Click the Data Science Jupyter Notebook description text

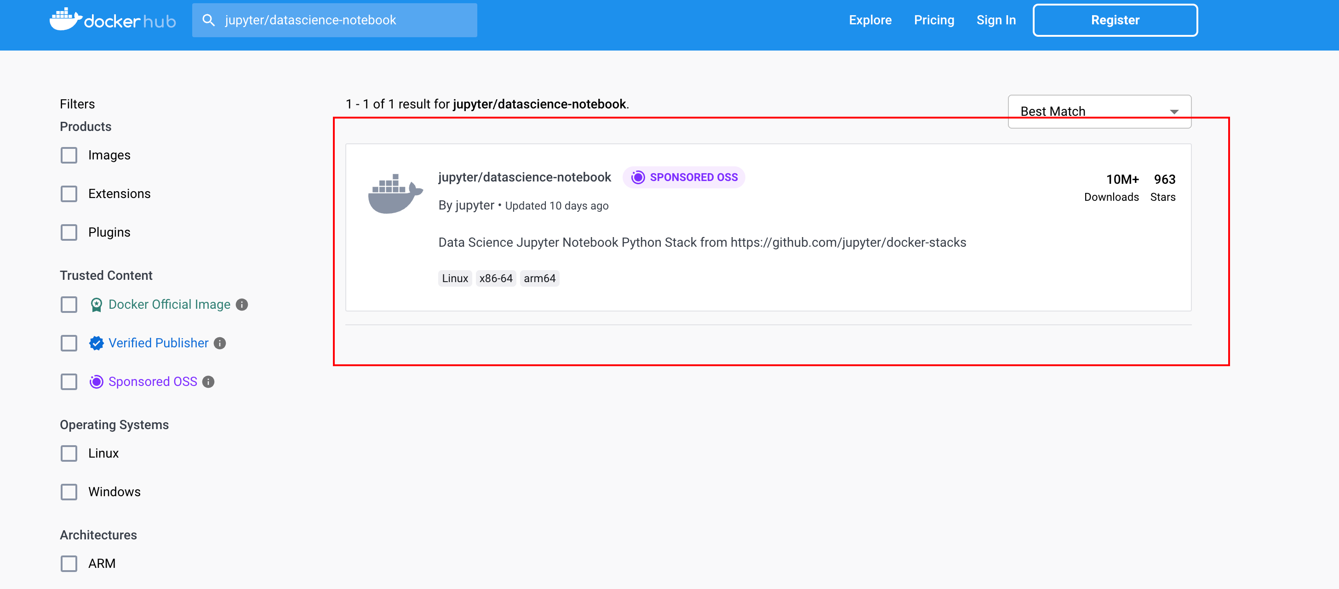(702, 243)
